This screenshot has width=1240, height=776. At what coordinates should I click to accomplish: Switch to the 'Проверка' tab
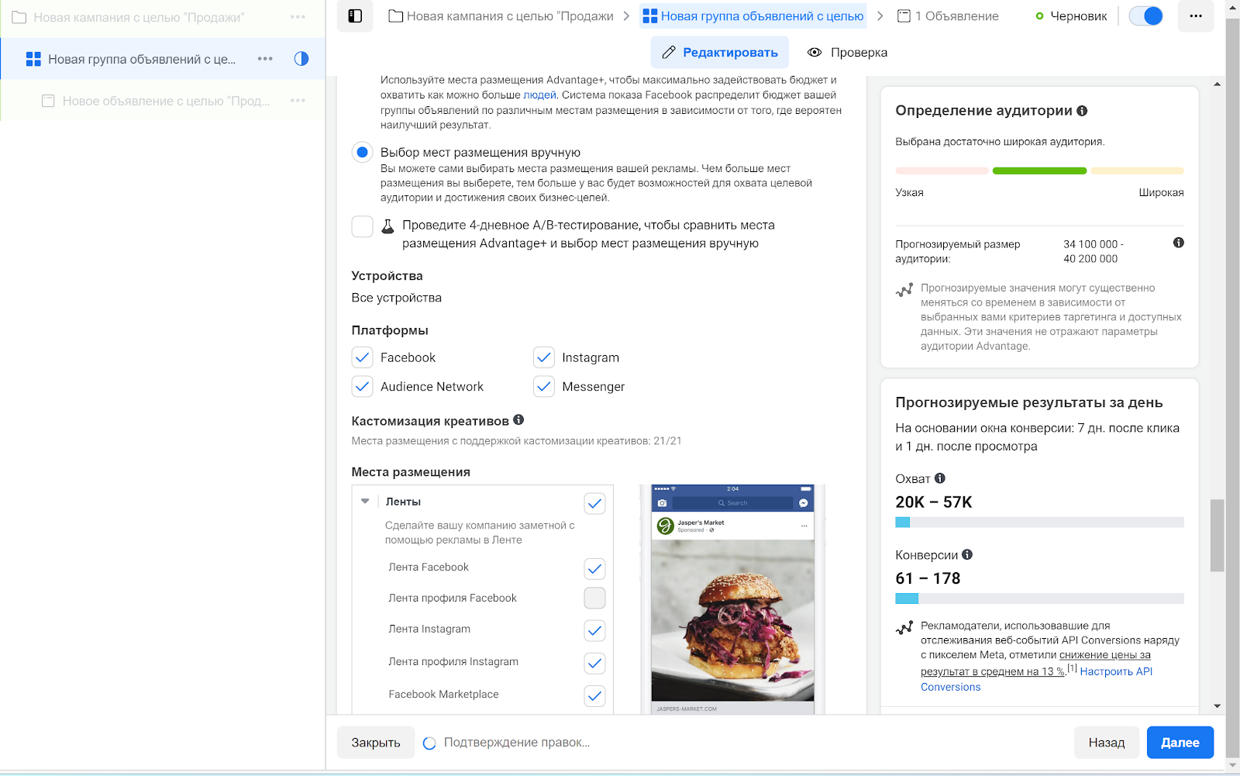pos(847,52)
